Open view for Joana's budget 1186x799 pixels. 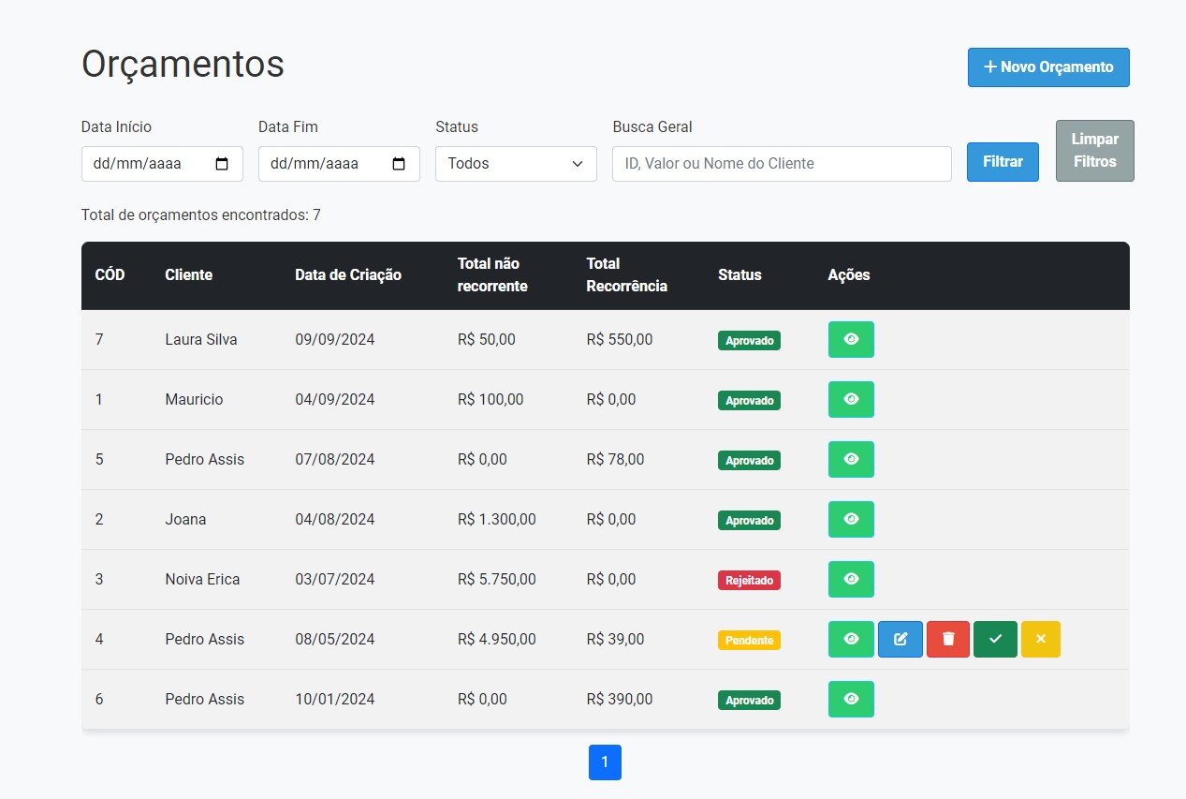pyautogui.click(x=851, y=519)
